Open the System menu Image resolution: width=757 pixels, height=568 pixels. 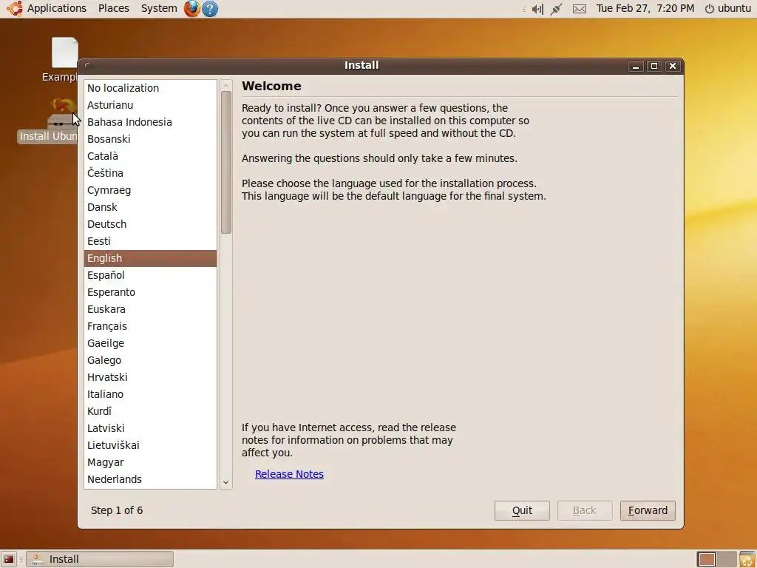point(159,8)
